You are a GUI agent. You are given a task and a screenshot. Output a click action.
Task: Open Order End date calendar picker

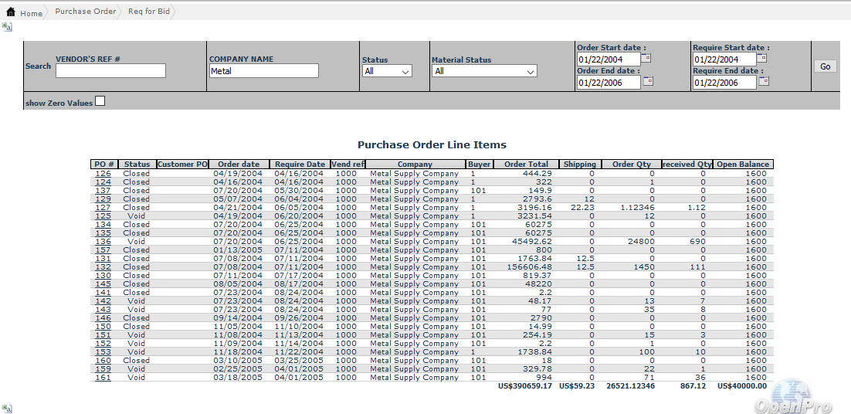pyautogui.click(x=648, y=81)
